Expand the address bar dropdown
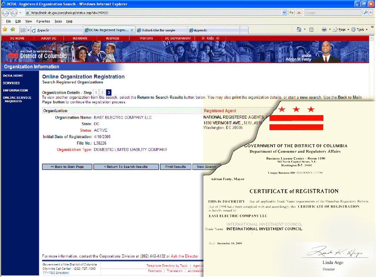The image size is (376, 277). [x=284, y=13]
